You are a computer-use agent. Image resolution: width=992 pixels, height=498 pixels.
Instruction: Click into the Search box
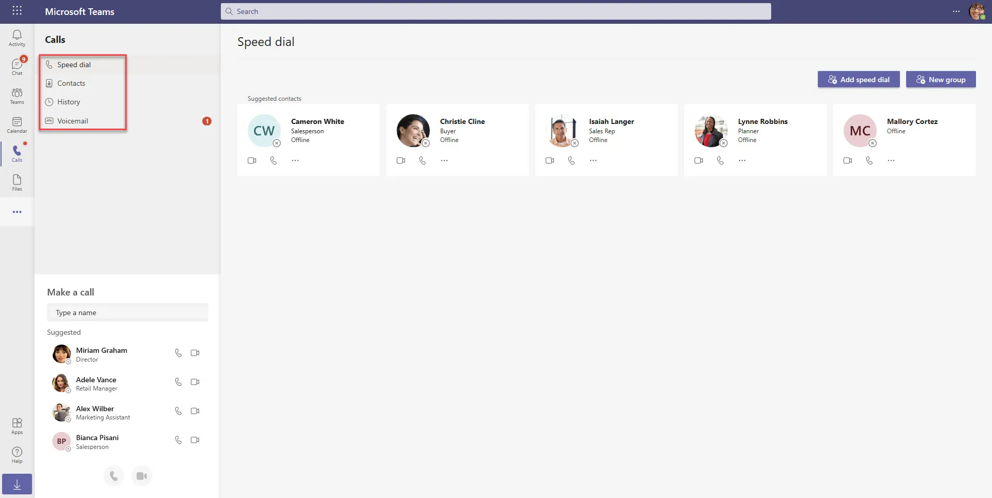click(495, 11)
